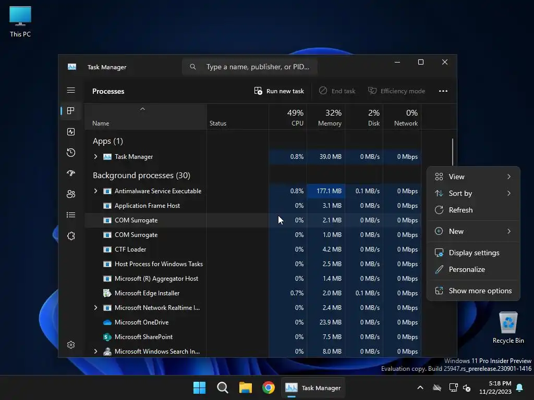Open the New submenu arrow

tap(509, 231)
